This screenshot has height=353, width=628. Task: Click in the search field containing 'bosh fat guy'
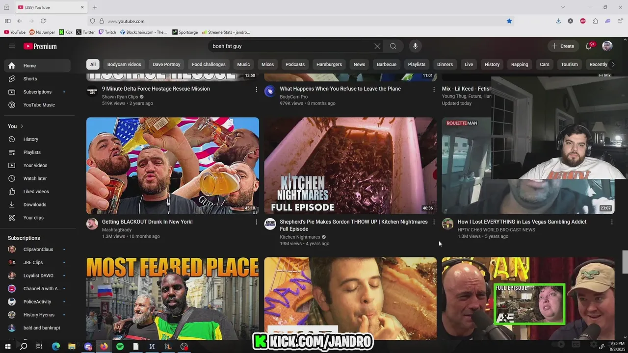292,46
